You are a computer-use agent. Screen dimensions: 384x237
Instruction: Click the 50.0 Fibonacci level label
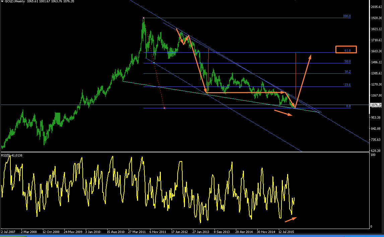tap(347, 61)
